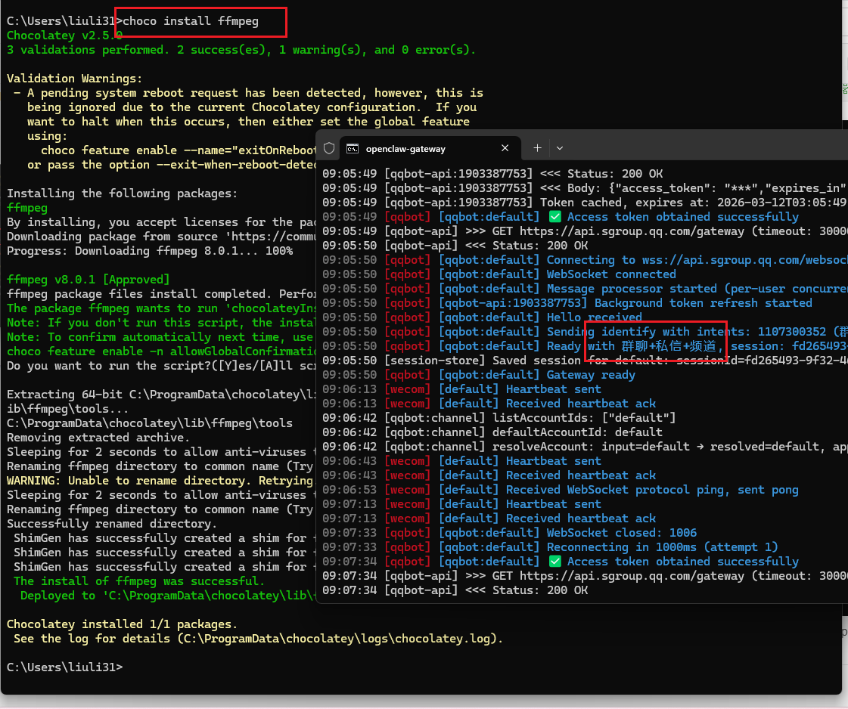This screenshot has height=709, width=848.
Task: Click 'The install of ffmpeg was successful.' line
Action: point(139,581)
